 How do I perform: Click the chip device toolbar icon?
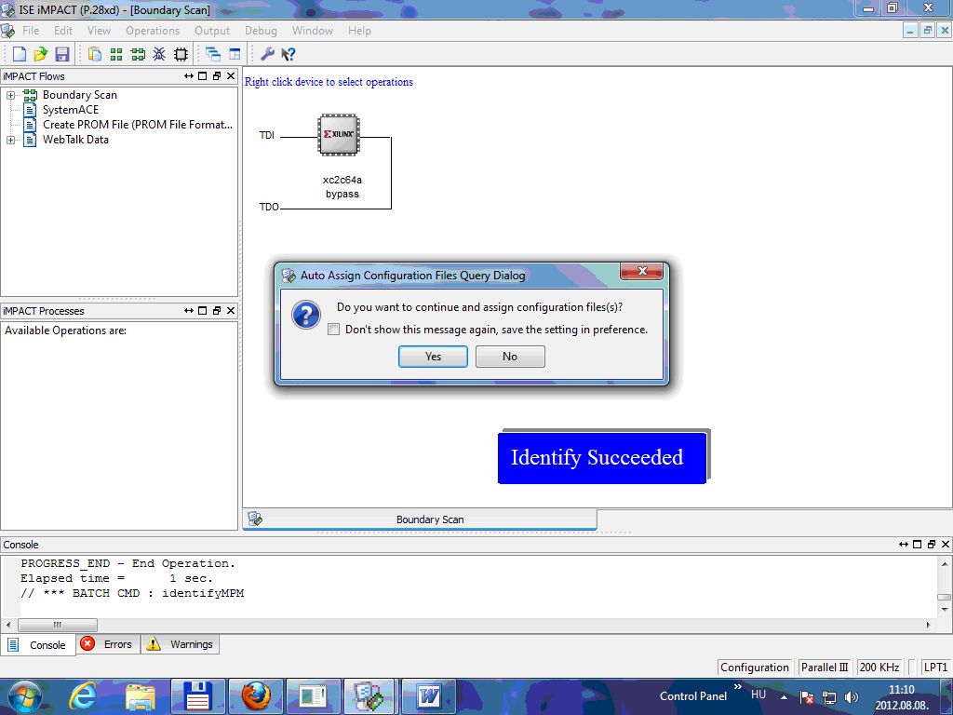click(181, 54)
